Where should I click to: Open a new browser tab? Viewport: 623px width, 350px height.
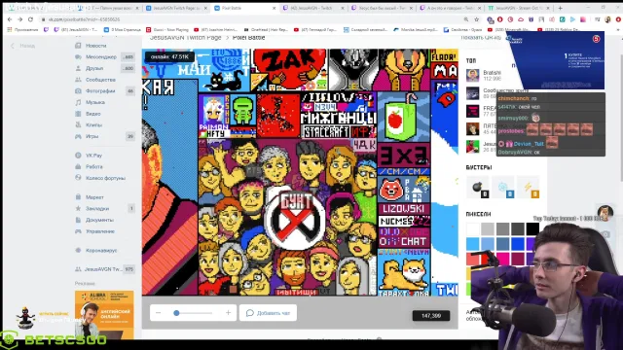pyautogui.click(x=561, y=8)
